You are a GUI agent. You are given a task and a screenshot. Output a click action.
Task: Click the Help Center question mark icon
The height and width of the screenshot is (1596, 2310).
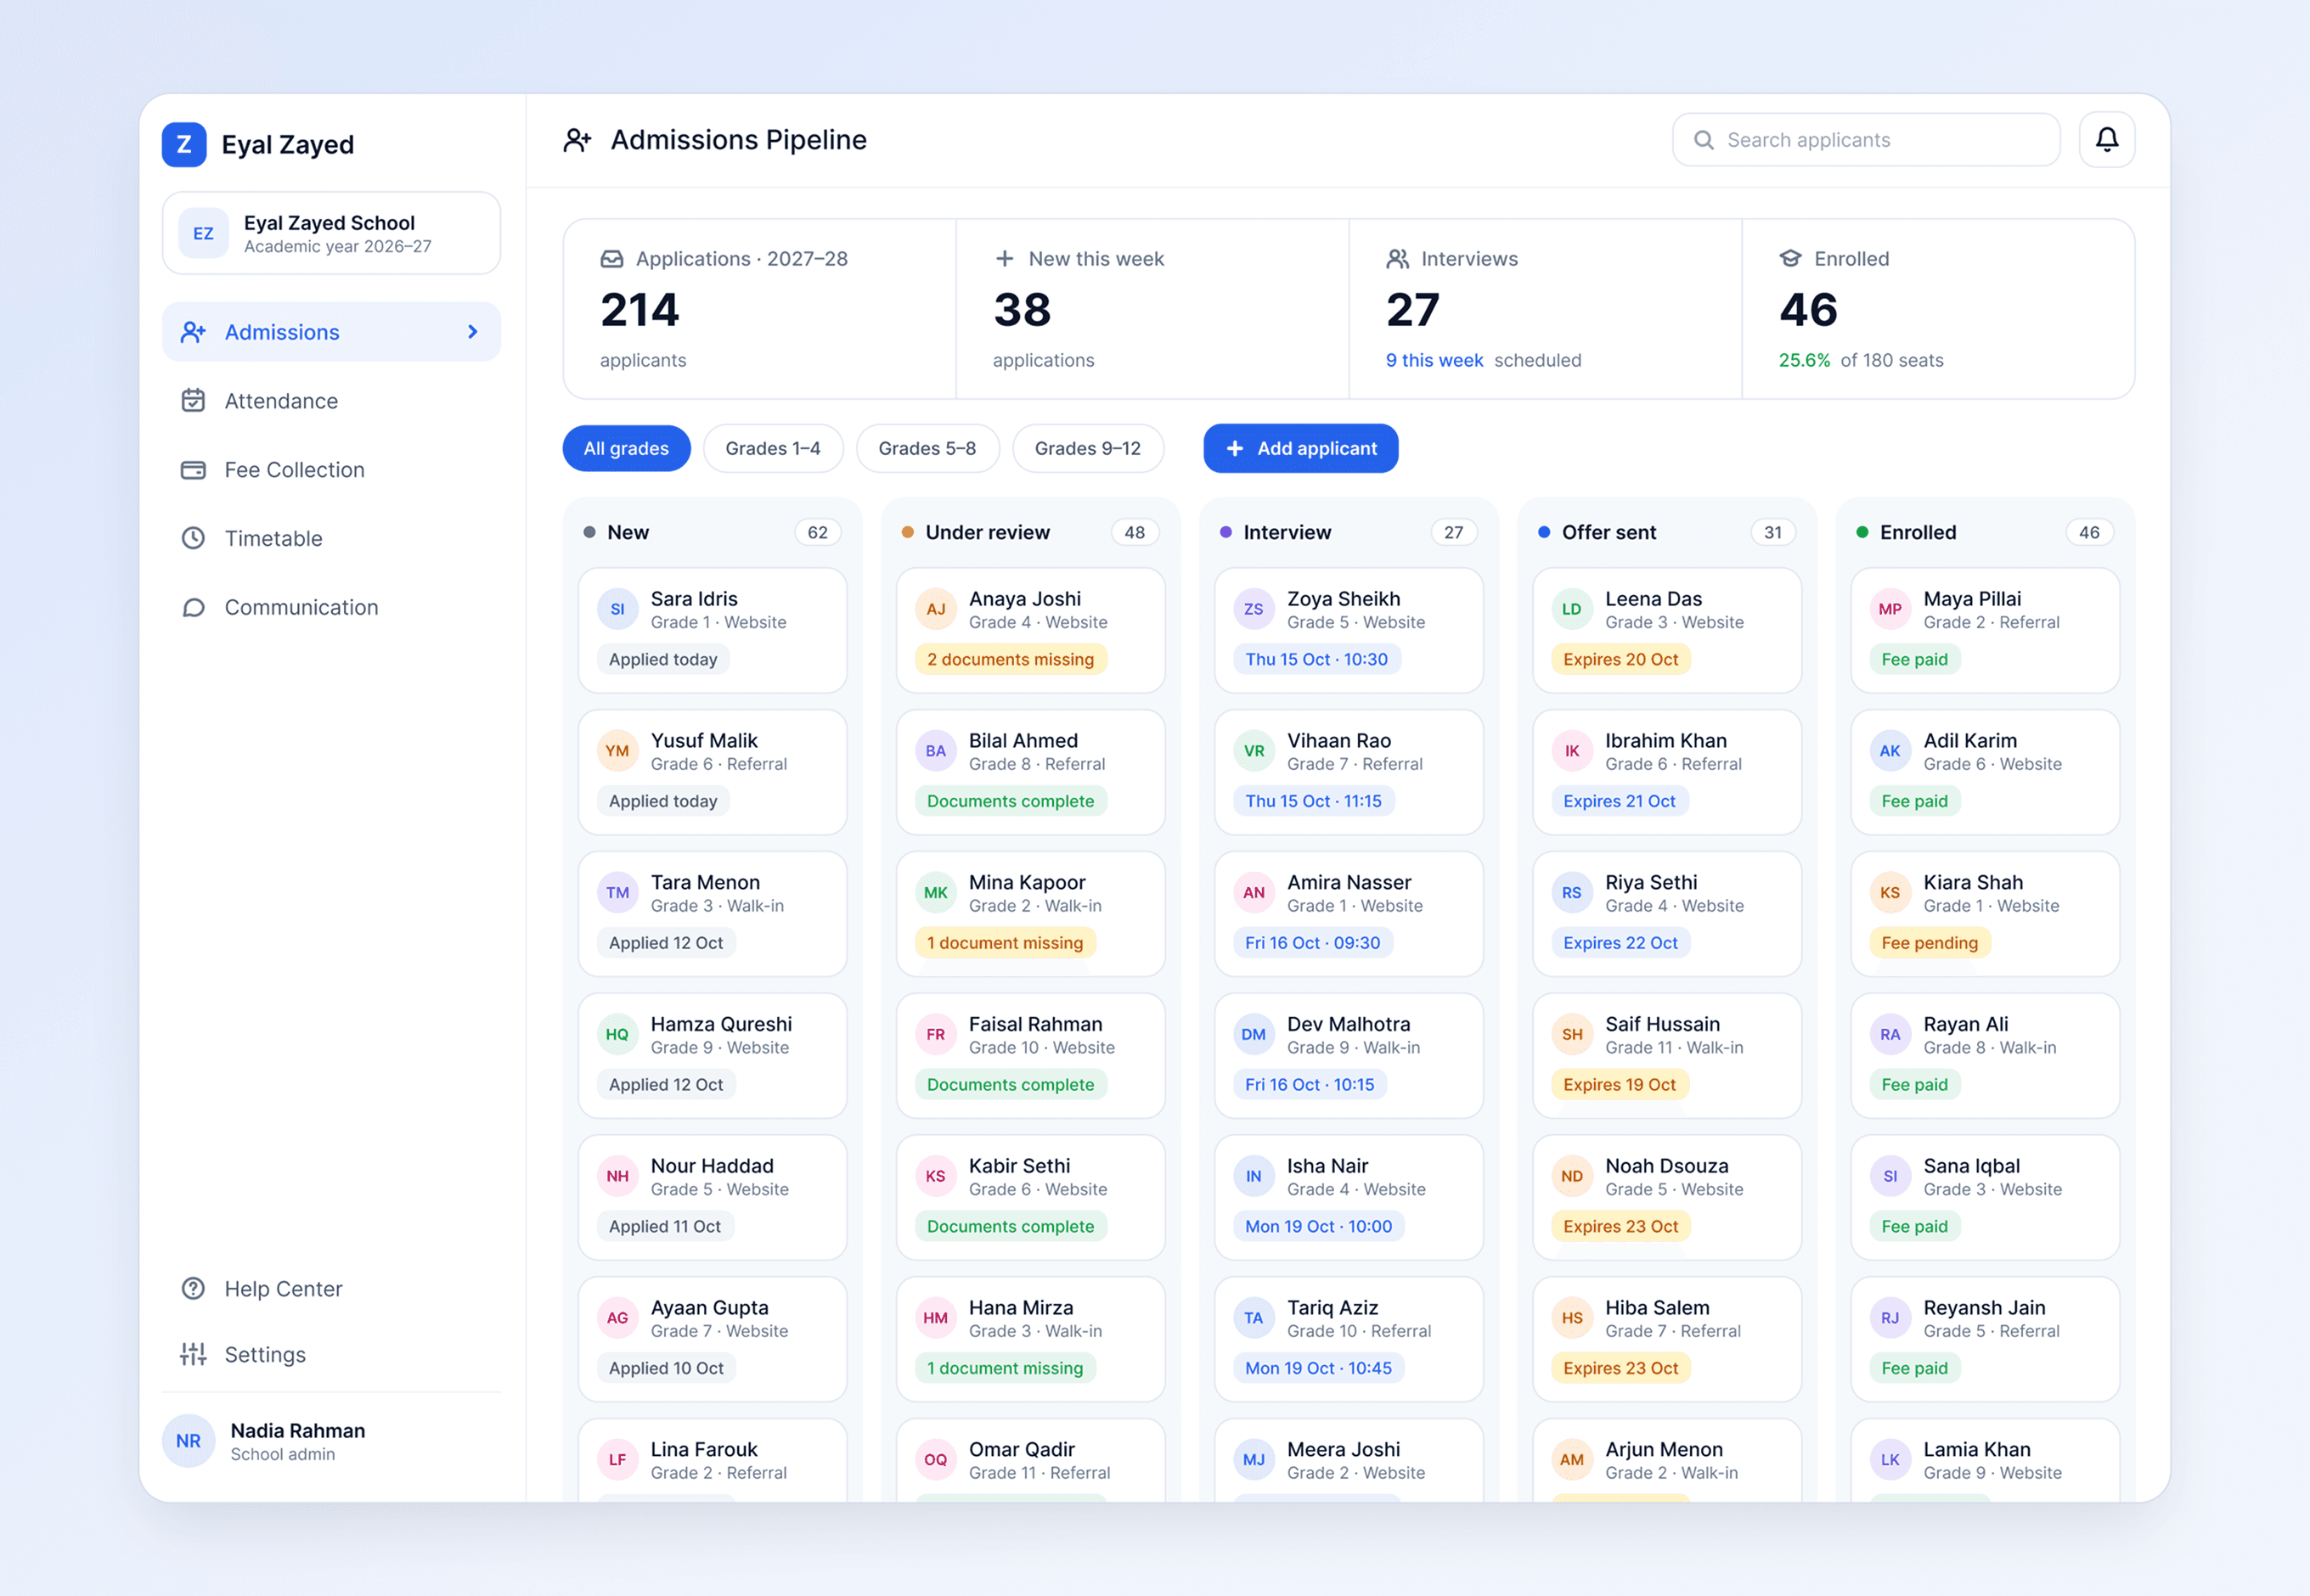click(x=193, y=1289)
